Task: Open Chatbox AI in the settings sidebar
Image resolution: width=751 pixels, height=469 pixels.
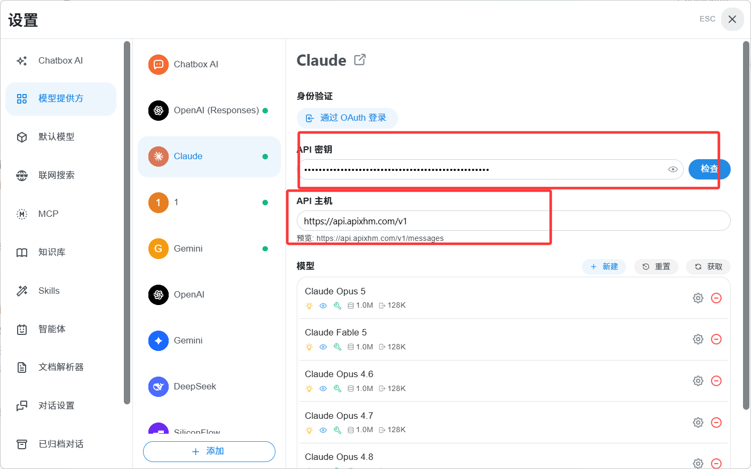Action: 61,60
